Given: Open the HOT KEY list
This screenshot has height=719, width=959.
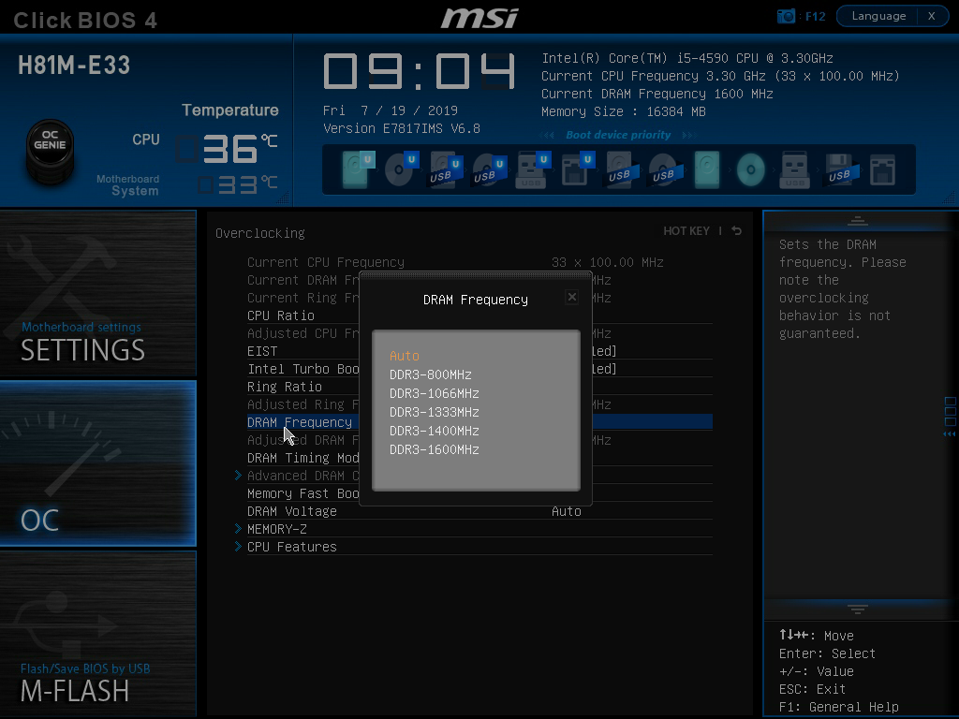Looking at the screenshot, I should pyautogui.click(x=686, y=230).
